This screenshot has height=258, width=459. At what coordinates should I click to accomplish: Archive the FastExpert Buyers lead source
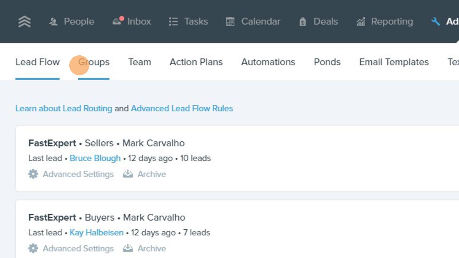coord(152,248)
